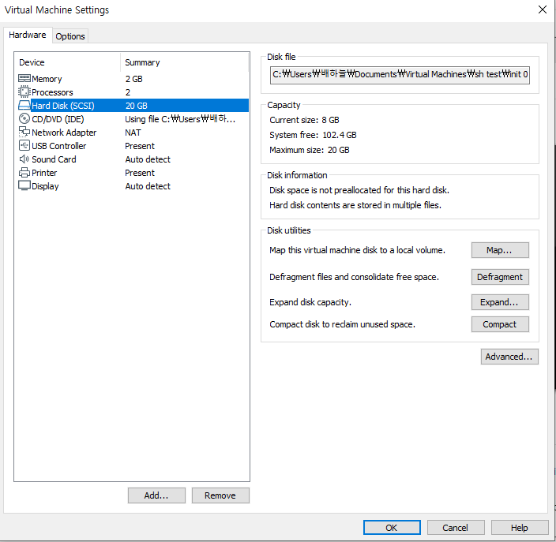Image resolution: width=556 pixels, height=542 pixels.
Task: Open Help for this dialog
Action: [519, 528]
